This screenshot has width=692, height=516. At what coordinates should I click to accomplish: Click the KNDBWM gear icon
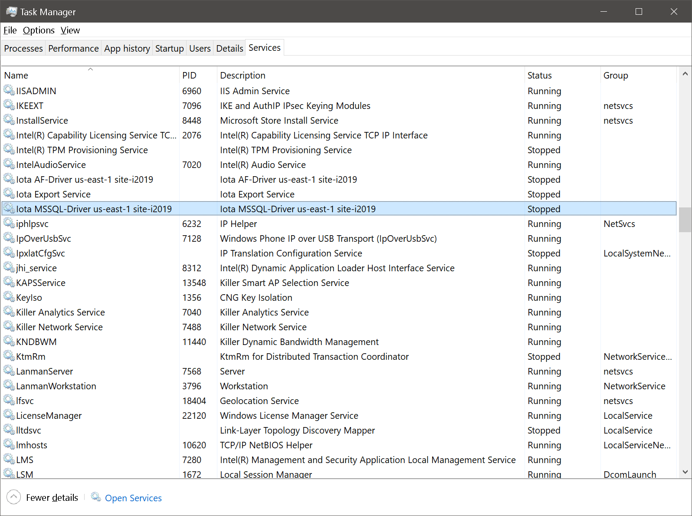(9, 341)
